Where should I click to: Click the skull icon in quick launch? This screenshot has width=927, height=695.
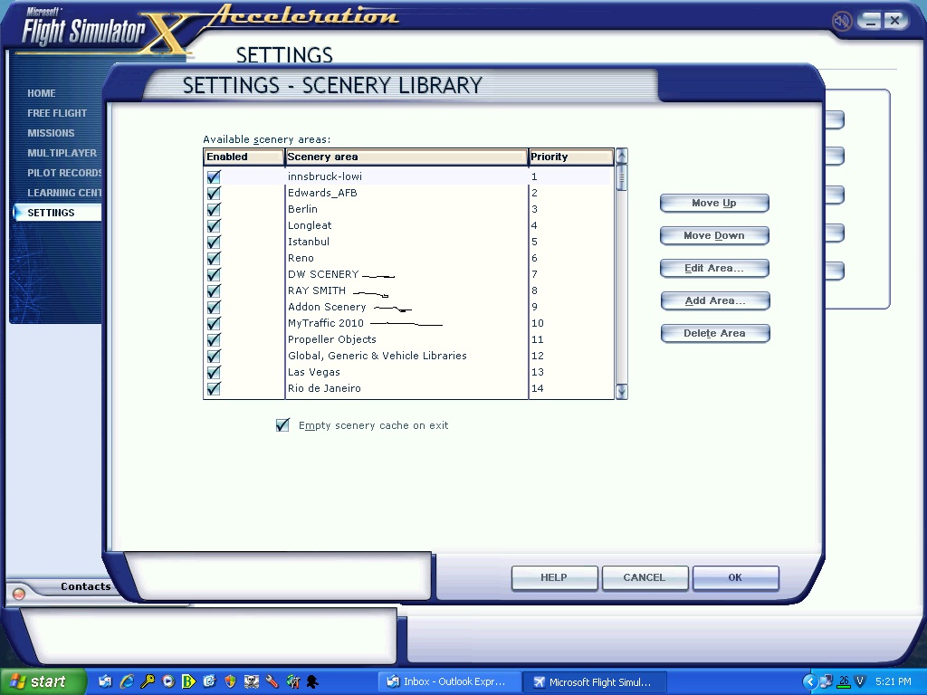coord(252,681)
